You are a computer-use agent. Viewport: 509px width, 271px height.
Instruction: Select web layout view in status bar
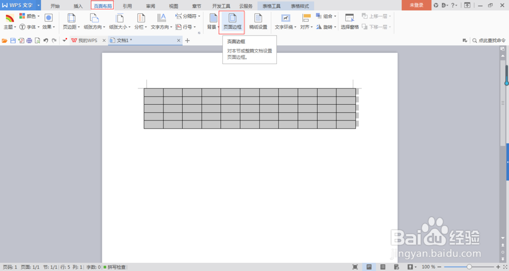coord(397,267)
